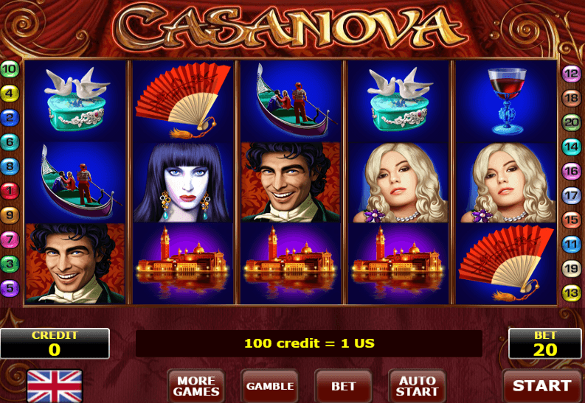Click the START spin button

541,386
